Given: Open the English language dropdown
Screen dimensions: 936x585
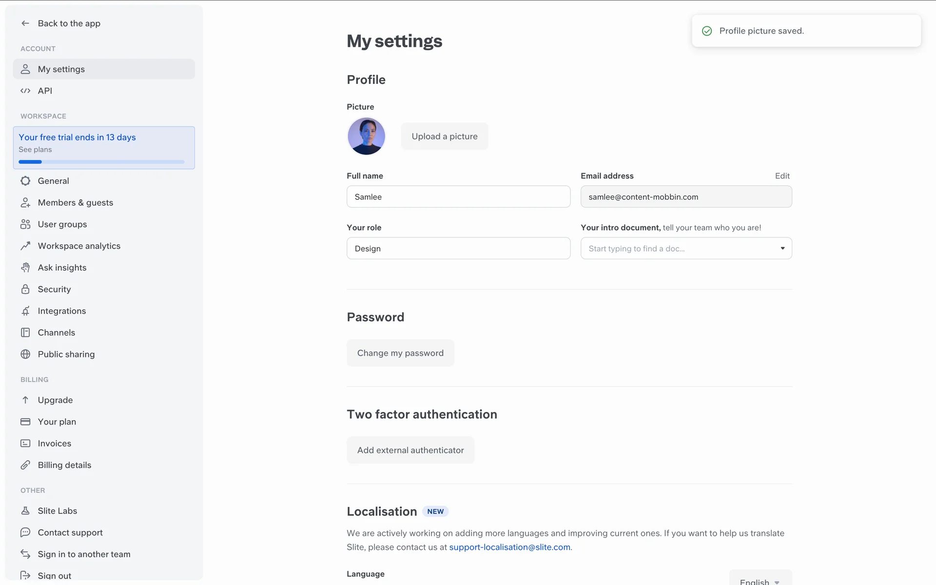Looking at the screenshot, I should click(x=760, y=580).
